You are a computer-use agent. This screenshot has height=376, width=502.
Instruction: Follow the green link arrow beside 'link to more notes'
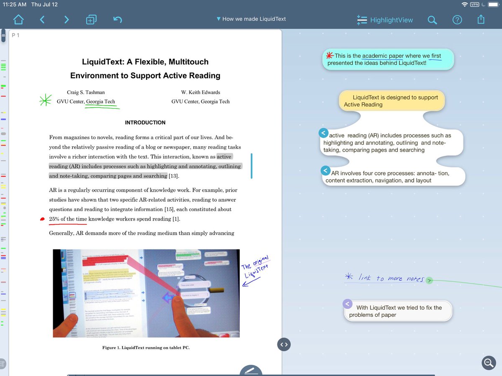coord(429,280)
